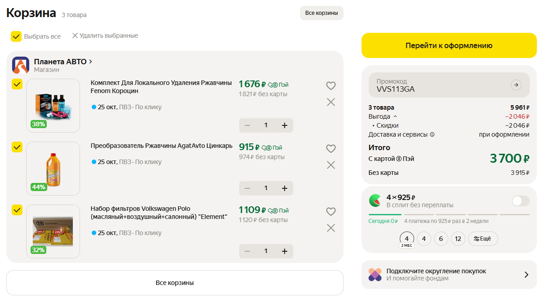
Task: Select the 12-payment split option
Action: coord(458,239)
